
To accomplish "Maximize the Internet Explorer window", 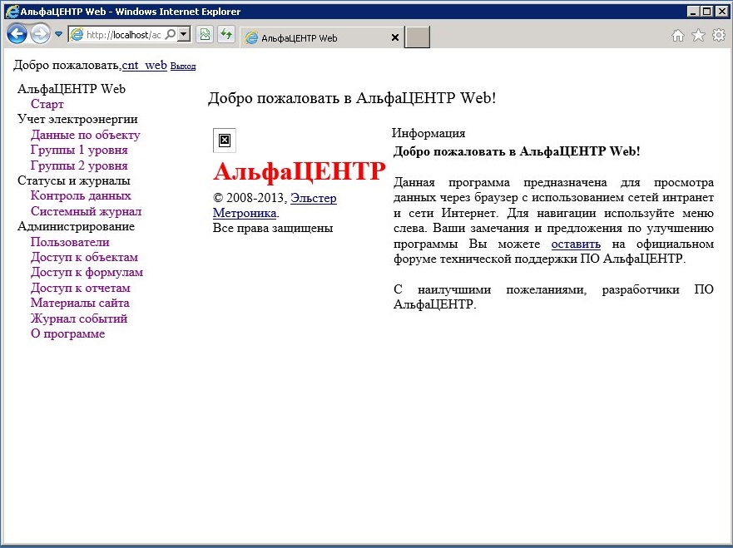I will [707, 11].
